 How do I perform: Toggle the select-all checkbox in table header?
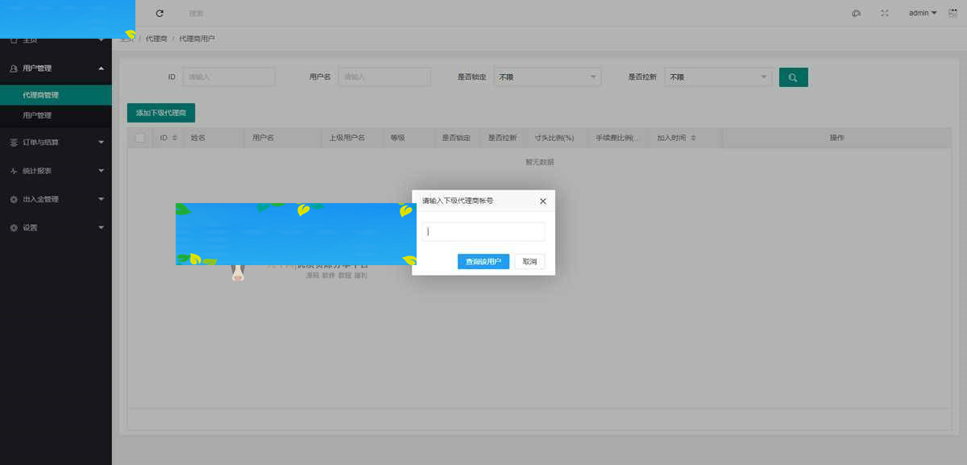click(x=139, y=137)
